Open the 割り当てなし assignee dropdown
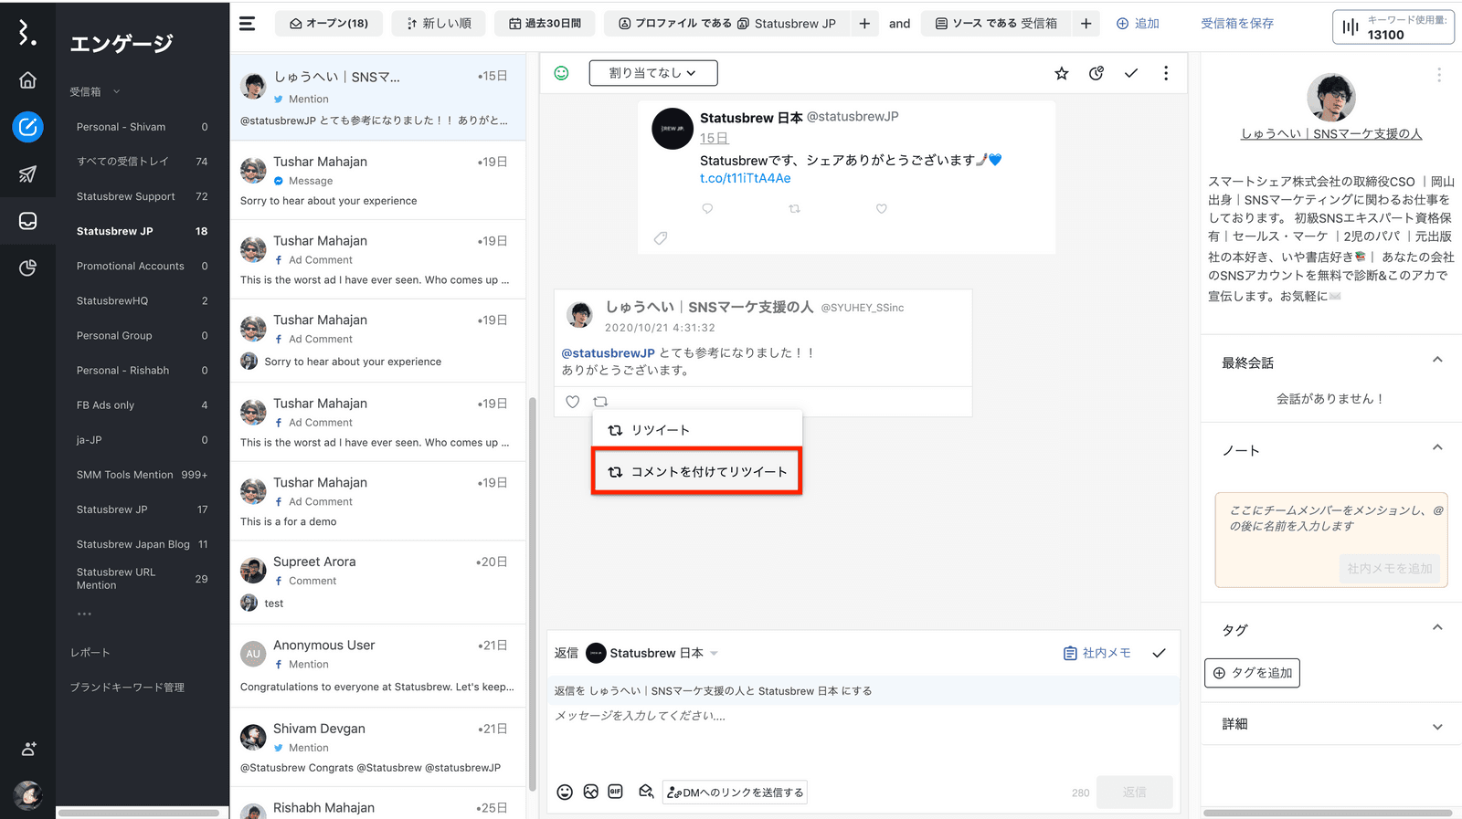Screen dimensions: 1462x819 click(652, 73)
